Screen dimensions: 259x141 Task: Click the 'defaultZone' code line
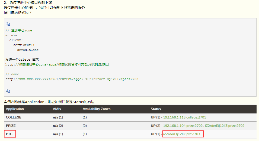[28, 50]
